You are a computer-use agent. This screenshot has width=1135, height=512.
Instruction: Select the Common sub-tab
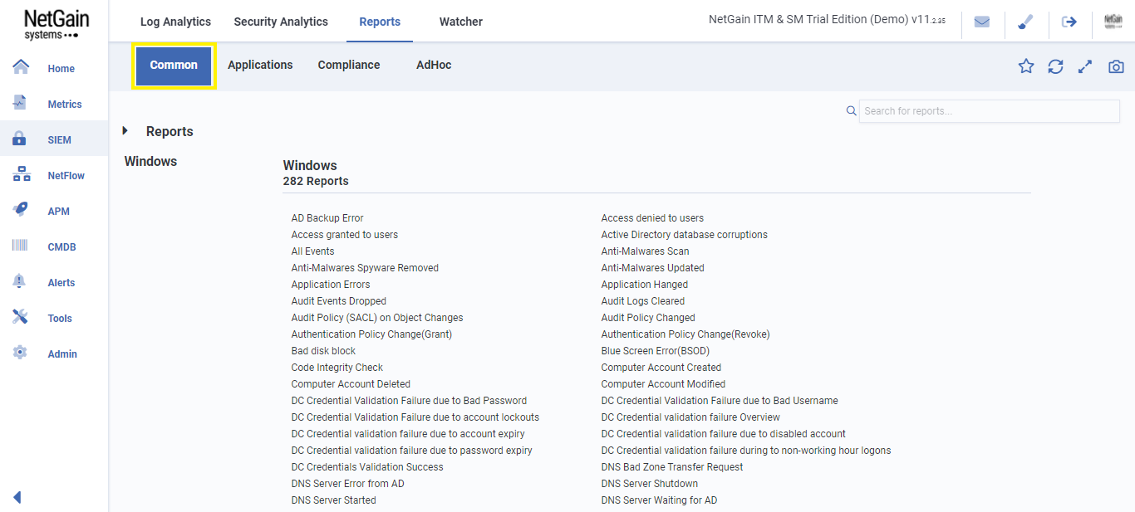pos(174,65)
